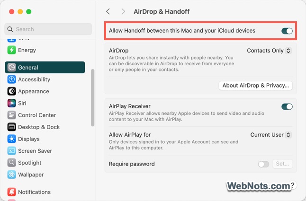Screen dimensions: 306x201
Task: Click the sidebar scrollbar thumb
Action: pyautogui.click(x=92, y=97)
